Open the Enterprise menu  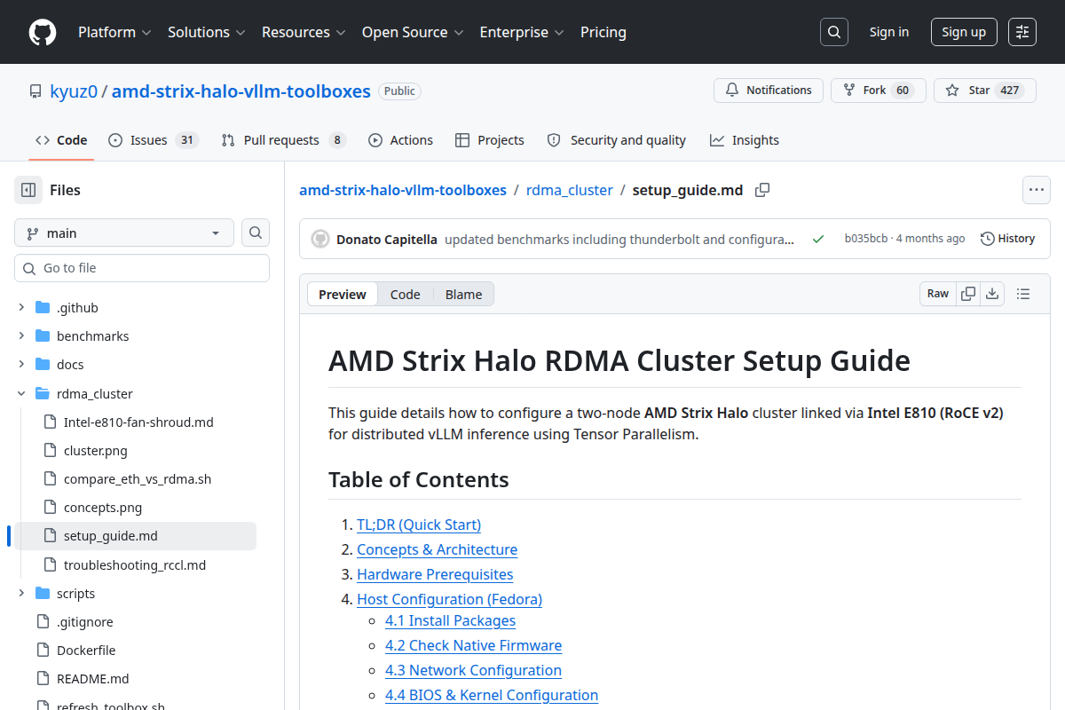[523, 32]
